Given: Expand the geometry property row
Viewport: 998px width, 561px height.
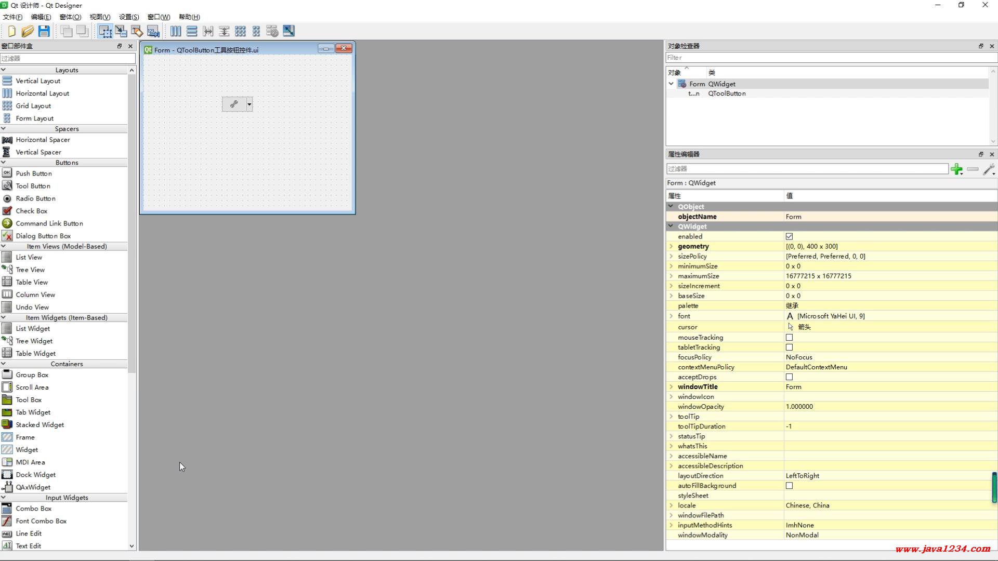Looking at the screenshot, I should 671,246.
